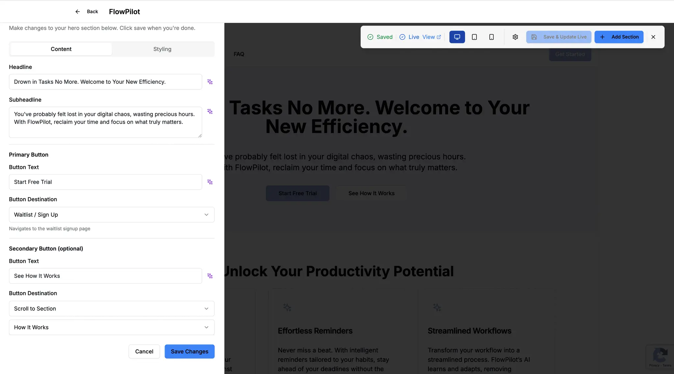Screen dimensions: 674x374
Task: Click the sparkle icon above Effortless Reminders
Action: coord(287,308)
